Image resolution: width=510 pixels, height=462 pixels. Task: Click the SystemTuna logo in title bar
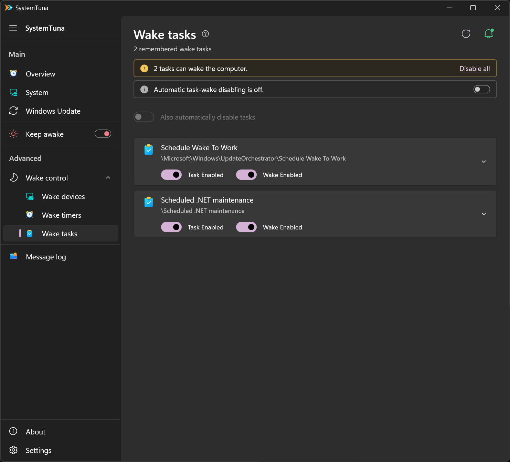click(x=8, y=8)
